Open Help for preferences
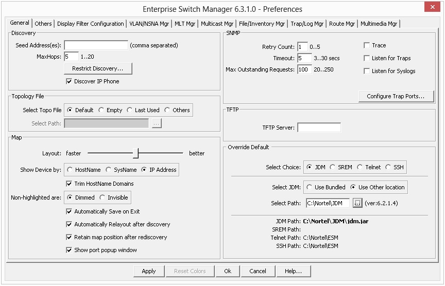Image resolution: width=445 pixels, height=286 pixels. tap(294, 271)
